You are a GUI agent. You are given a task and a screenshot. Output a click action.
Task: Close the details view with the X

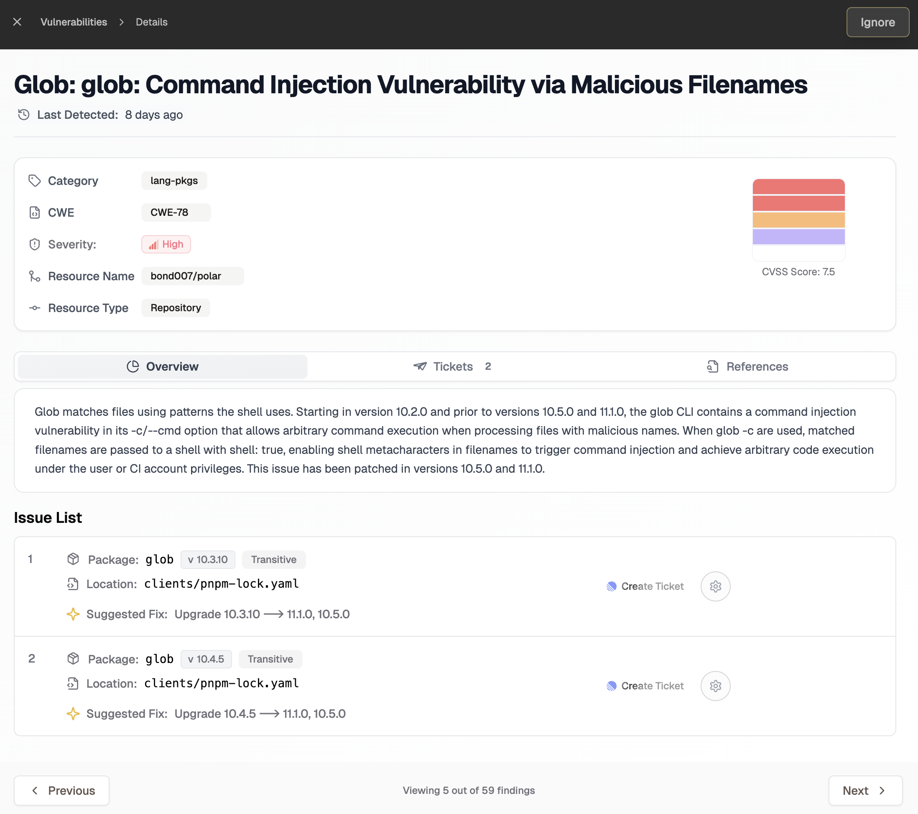click(x=17, y=22)
